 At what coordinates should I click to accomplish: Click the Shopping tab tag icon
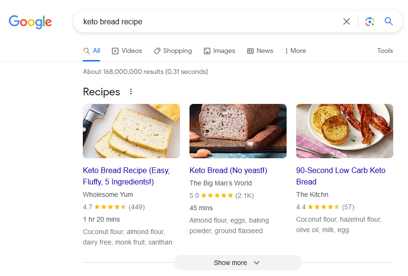(157, 51)
